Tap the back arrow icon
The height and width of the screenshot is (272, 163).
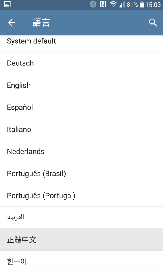(12, 23)
